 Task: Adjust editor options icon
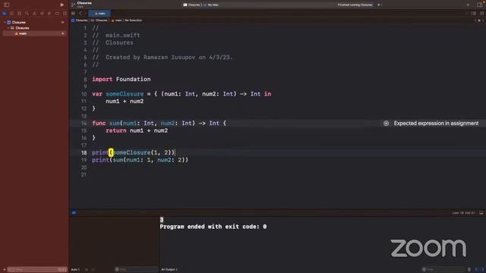click(474, 14)
